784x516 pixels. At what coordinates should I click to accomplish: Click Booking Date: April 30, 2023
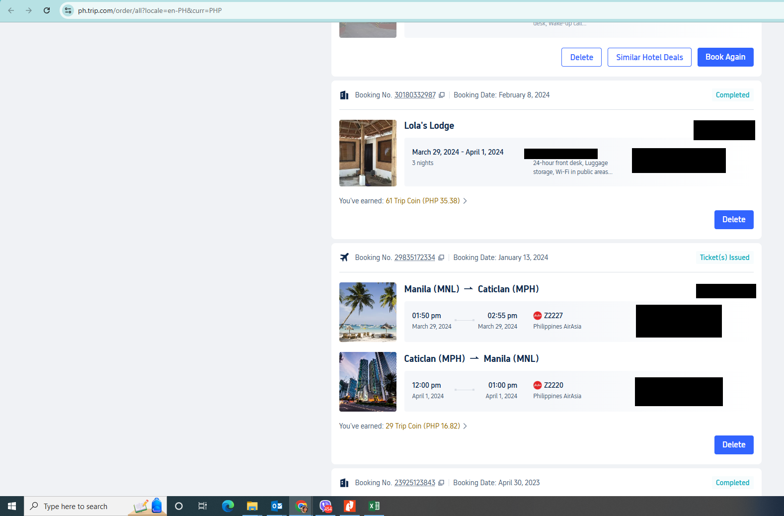coord(496,483)
